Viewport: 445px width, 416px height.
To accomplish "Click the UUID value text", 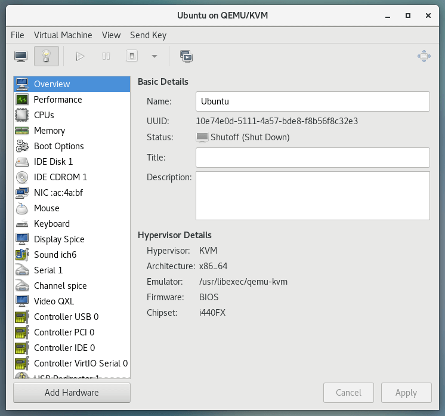I will click(277, 121).
